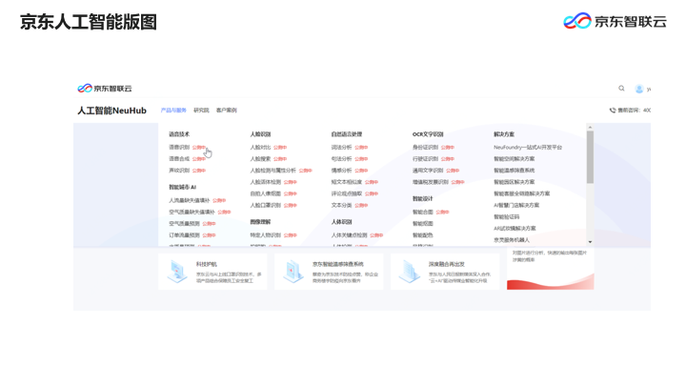Open the 人脸口罩识别 link
The height and width of the screenshot is (386, 686).
(266, 205)
